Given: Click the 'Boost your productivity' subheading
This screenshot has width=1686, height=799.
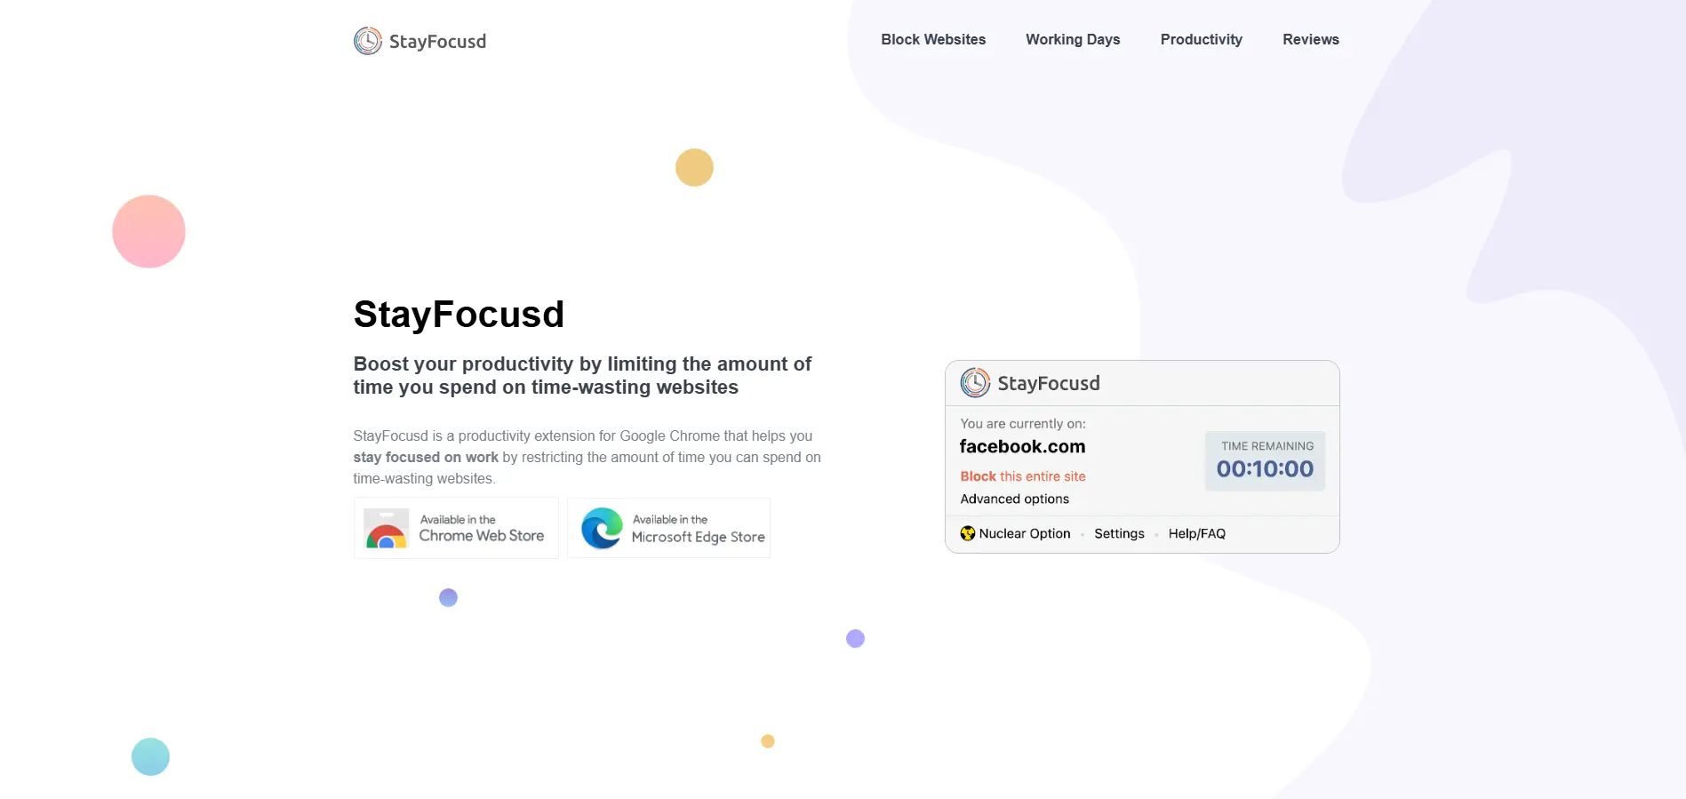Looking at the screenshot, I should [x=582, y=375].
